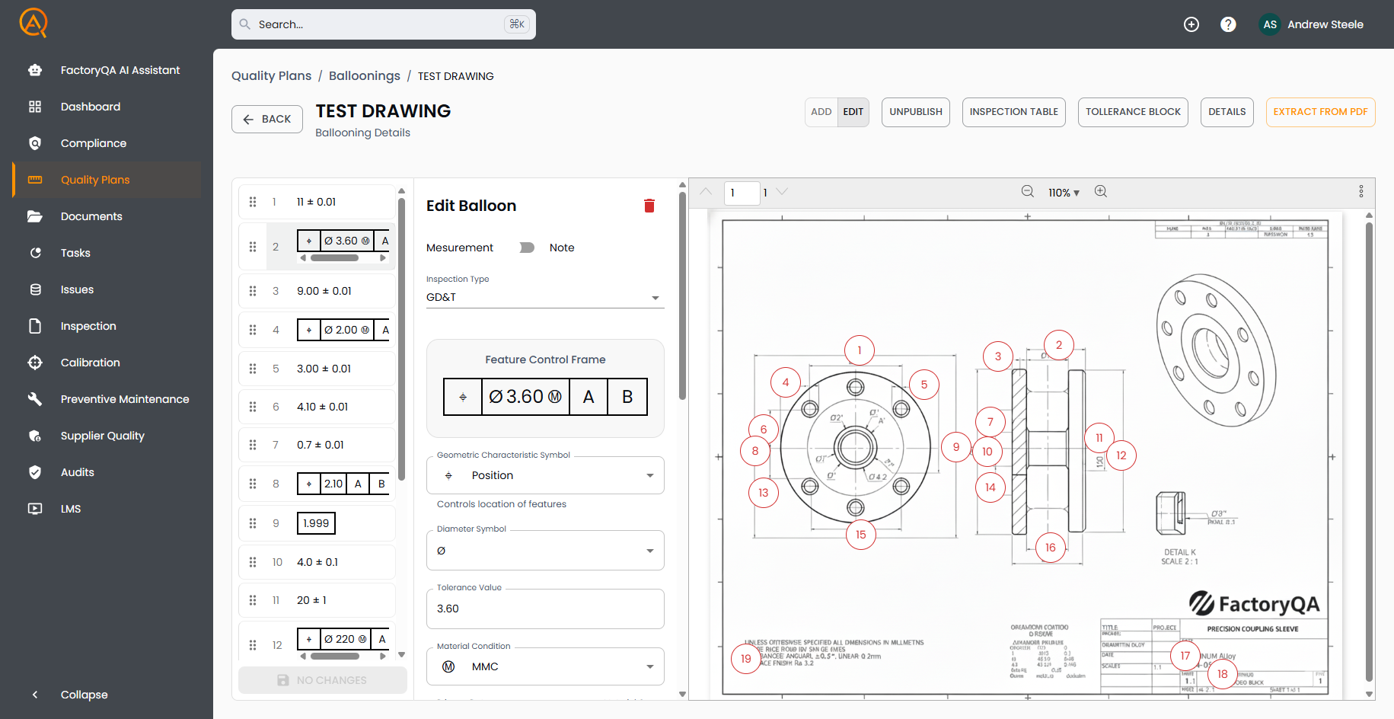Zoom in the drawing with magnifier plus

pyautogui.click(x=1101, y=192)
